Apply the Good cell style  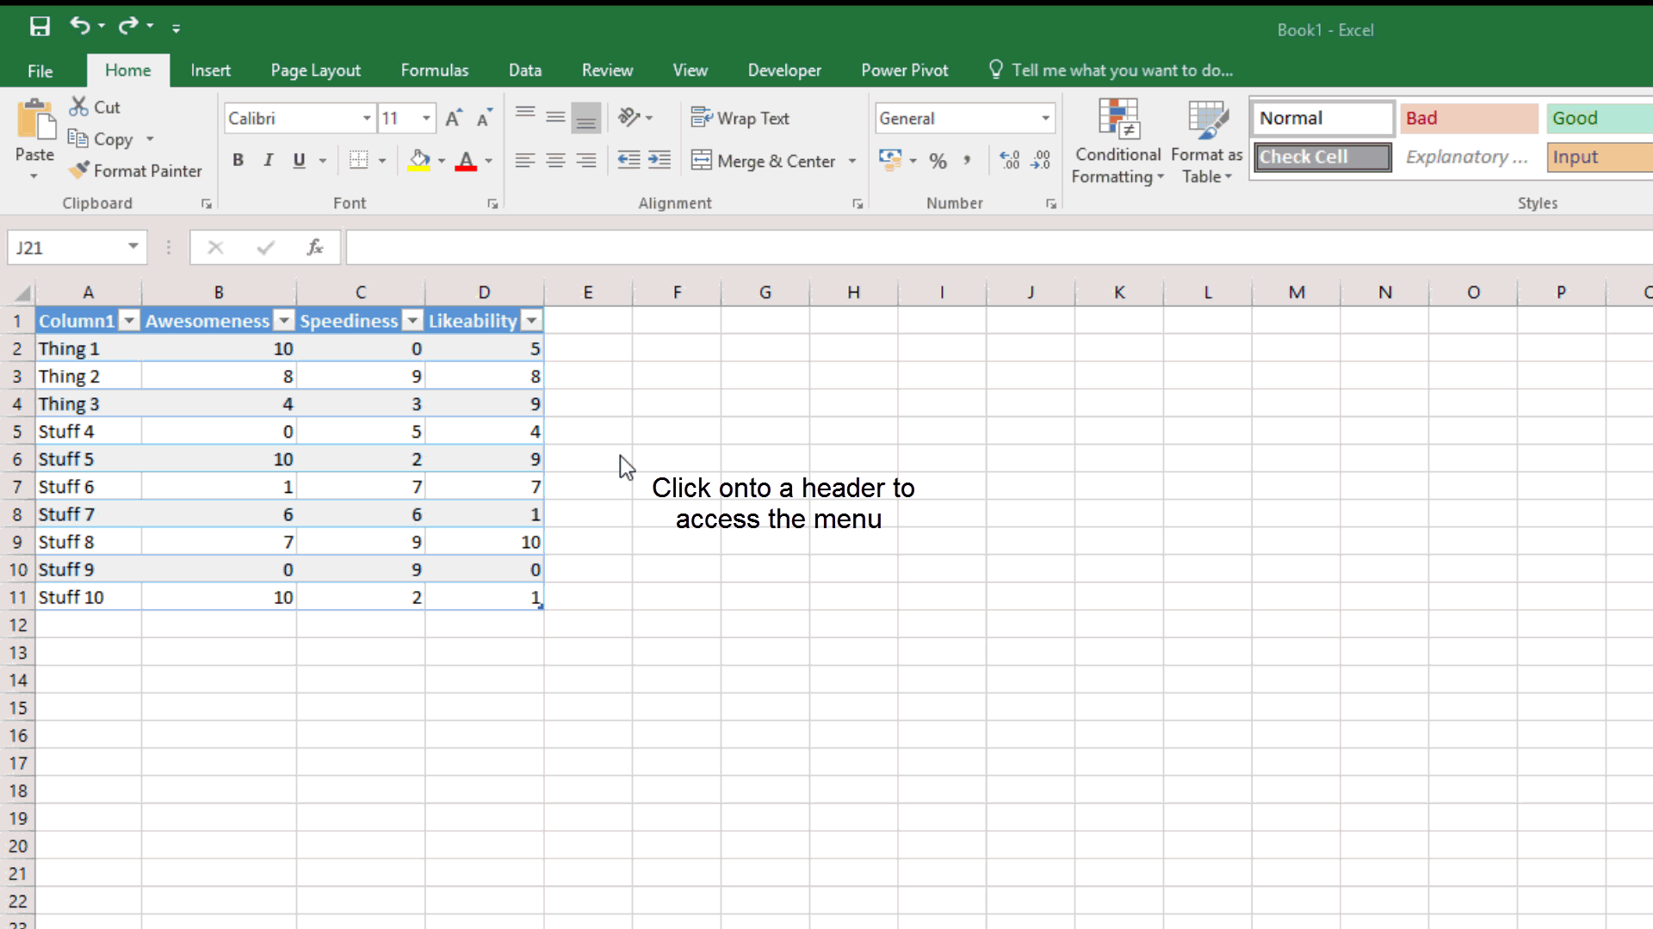coord(1600,118)
